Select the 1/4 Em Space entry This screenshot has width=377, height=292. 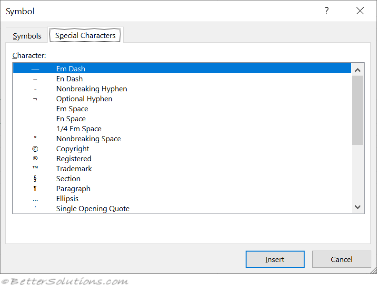(x=182, y=129)
